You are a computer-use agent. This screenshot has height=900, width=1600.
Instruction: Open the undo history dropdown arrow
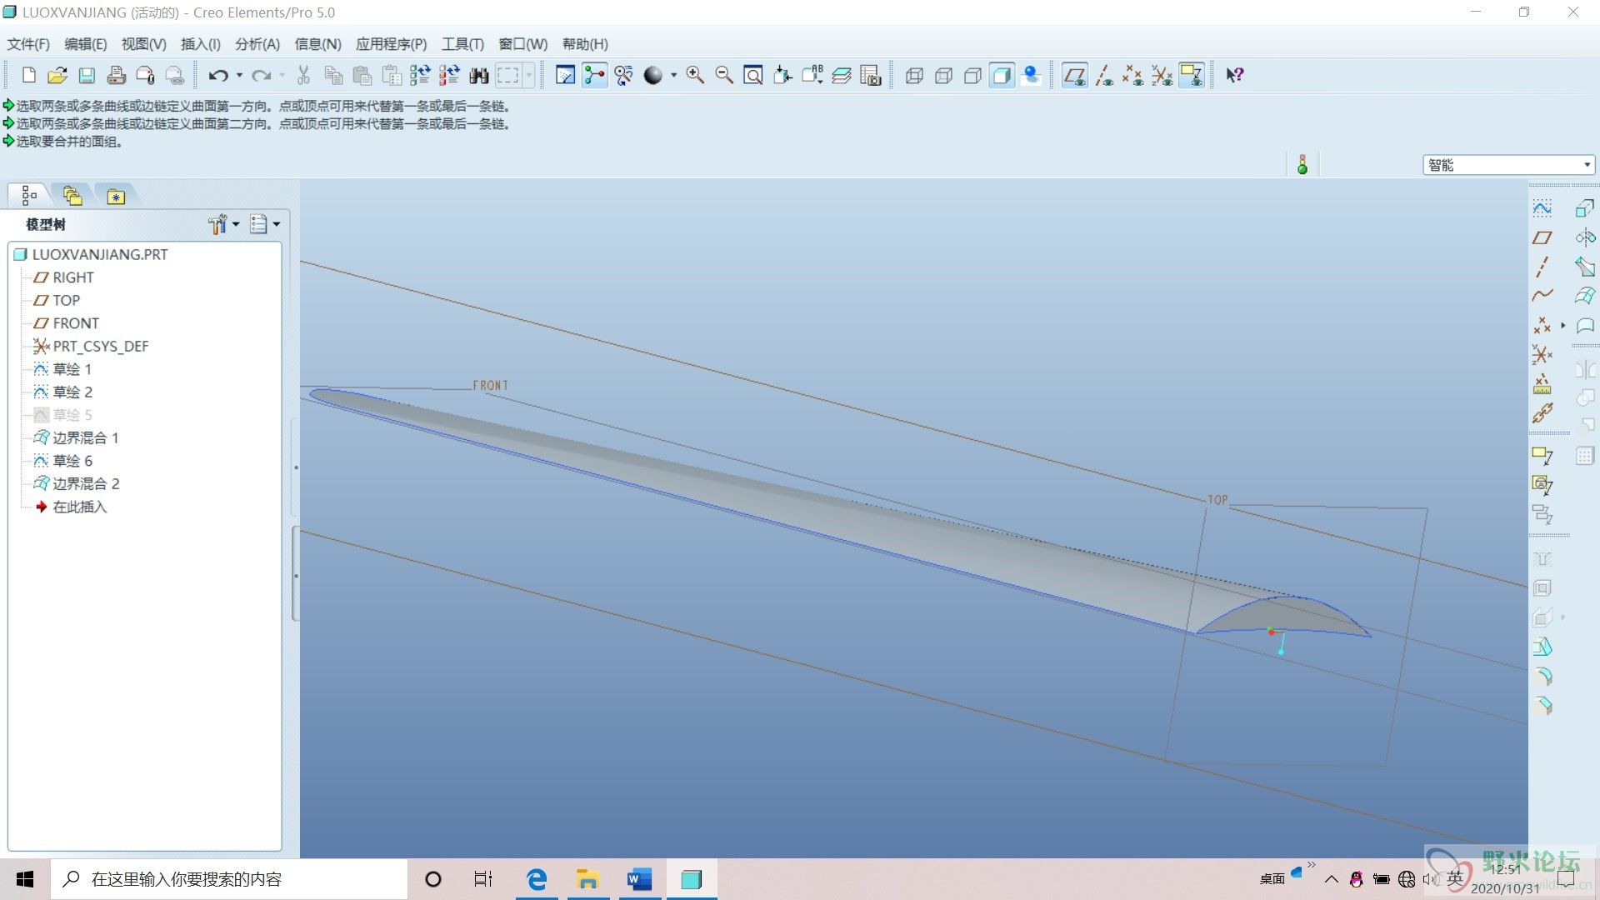[240, 76]
